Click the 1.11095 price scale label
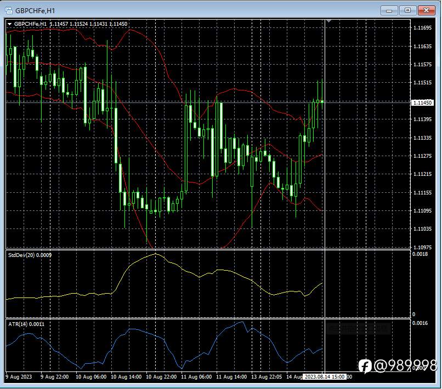442x389 pixels. coord(422,211)
